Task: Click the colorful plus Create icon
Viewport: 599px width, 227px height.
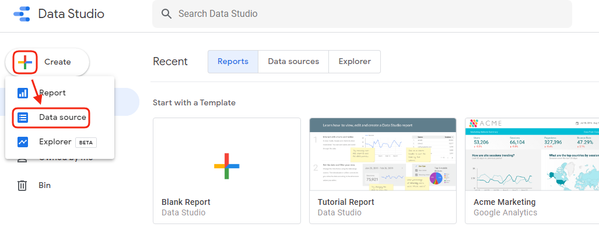Action: coord(25,62)
